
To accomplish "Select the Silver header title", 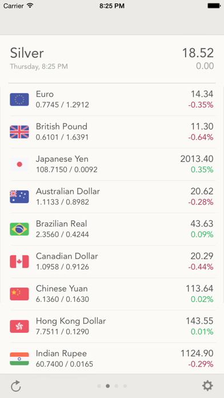I will click(27, 53).
